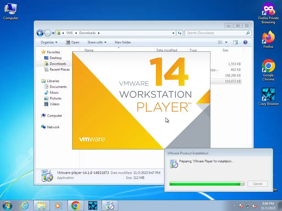Change your view using the views icon
The width and height of the screenshot is (282, 211).
point(220,42)
